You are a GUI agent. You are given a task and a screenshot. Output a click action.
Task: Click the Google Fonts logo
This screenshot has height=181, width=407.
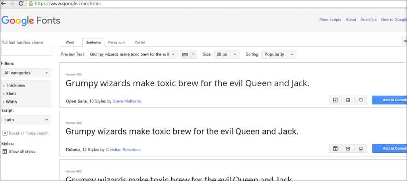tap(31, 21)
